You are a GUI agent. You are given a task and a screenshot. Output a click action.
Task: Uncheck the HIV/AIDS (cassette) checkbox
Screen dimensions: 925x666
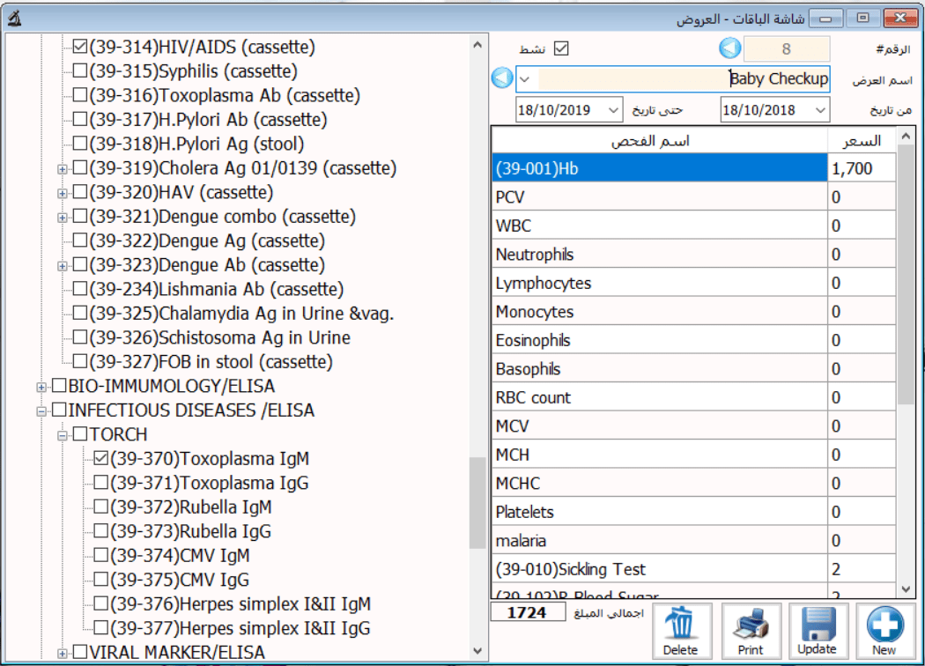[x=79, y=47]
